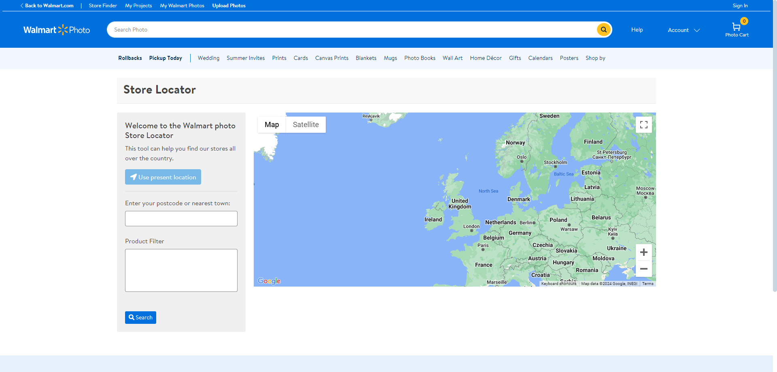Click the page vertical scrollbar
Screen dimensions: 777x372
click(775, 162)
